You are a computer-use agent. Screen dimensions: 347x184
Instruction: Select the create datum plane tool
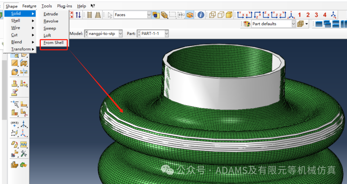14,133
